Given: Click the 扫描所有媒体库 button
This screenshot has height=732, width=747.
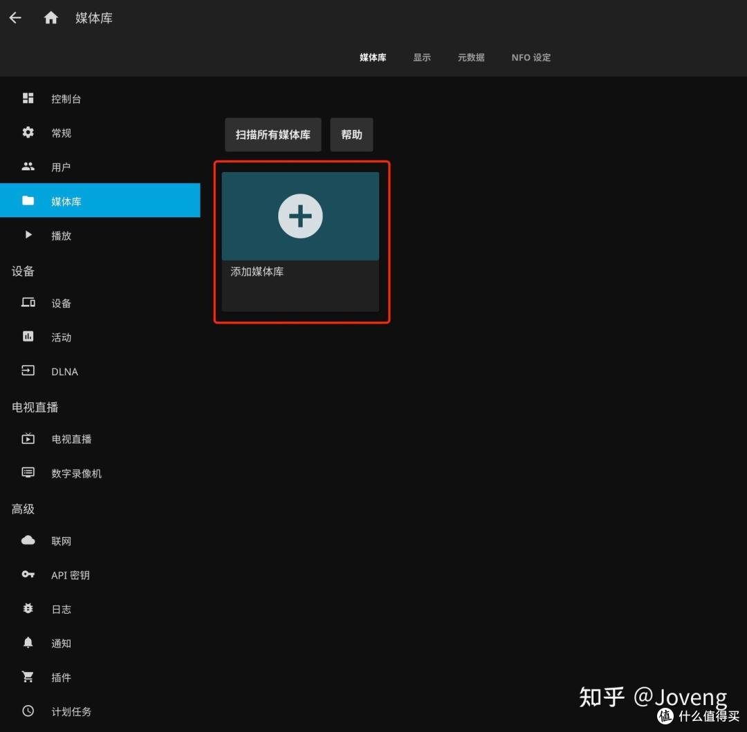Looking at the screenshot, I should pos(273,134).
